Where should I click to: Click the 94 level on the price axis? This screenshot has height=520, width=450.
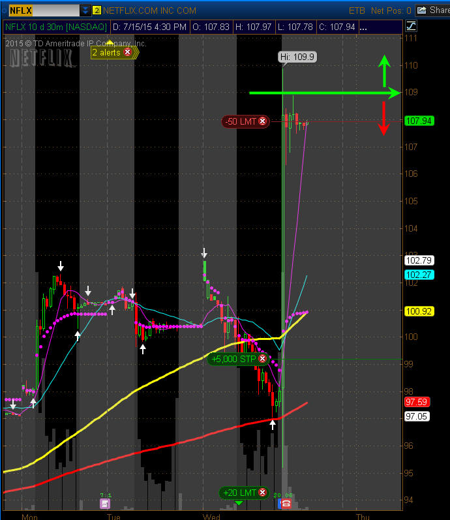(409, 500)
